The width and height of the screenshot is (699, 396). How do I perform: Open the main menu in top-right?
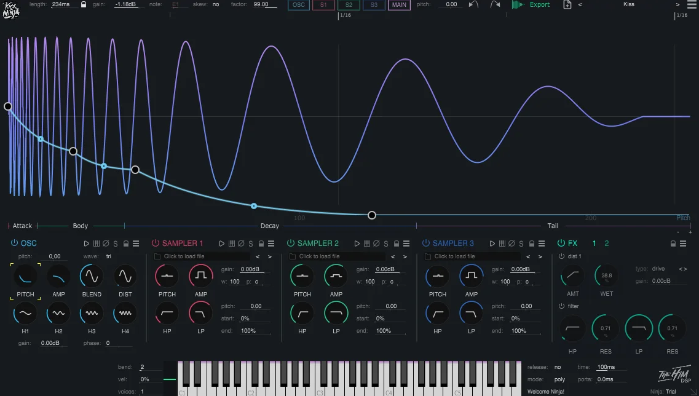coord(693,4)
